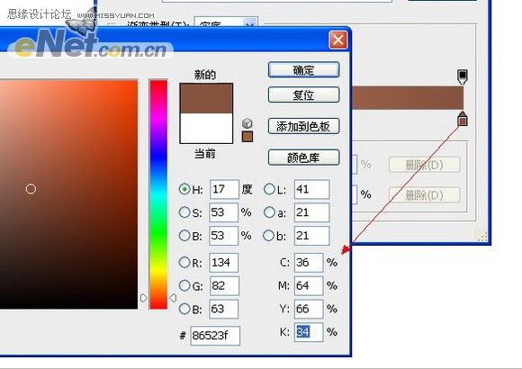
Task: Click the blue B field showing 63
Action: [224, 309]
